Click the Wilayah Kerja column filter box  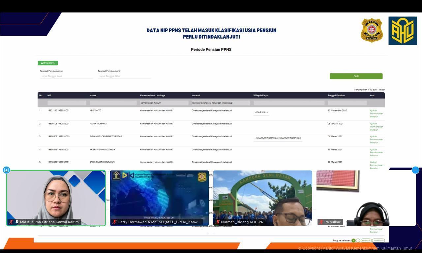pos(289,103)
